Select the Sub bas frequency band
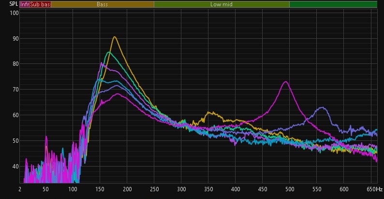The height and width of the screenshot is (199, 384). point(40,4)
